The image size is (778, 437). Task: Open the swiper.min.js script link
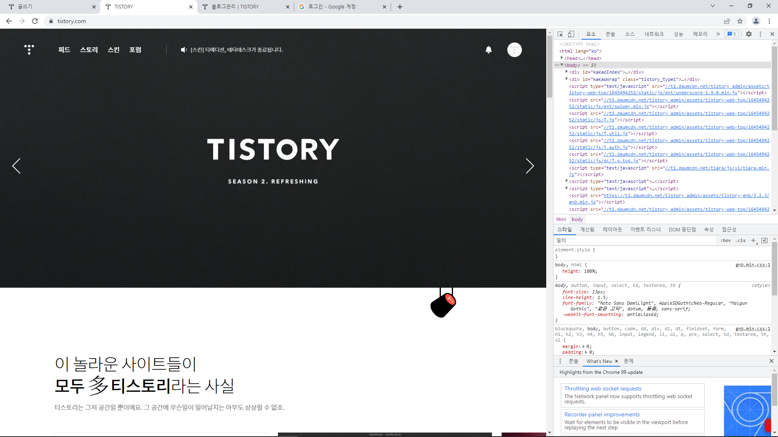669,103
